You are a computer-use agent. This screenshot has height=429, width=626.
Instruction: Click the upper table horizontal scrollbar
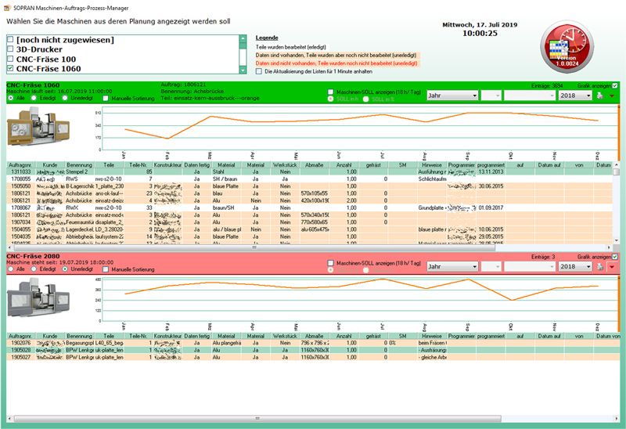point(254,247)
